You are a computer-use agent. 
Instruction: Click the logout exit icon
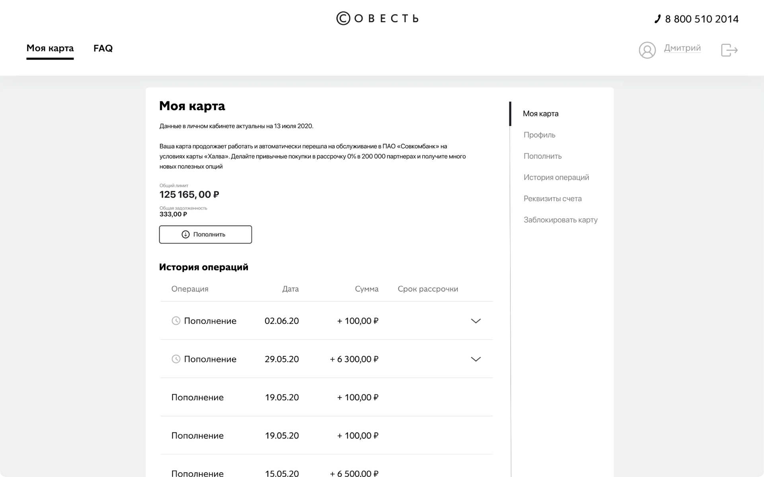pos(729,50)
